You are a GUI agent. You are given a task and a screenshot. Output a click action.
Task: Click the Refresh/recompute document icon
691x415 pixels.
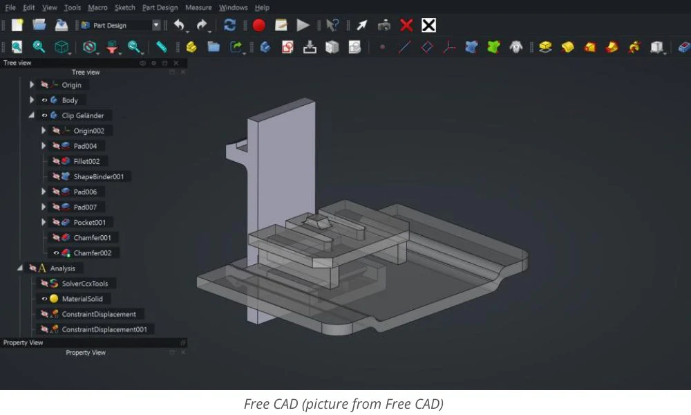229,25
